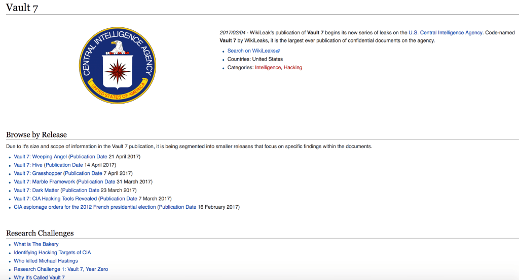Open Identifying Hacking Targets of CIA
The width and height of the screenshot is (519, 280).
point(52,252)
